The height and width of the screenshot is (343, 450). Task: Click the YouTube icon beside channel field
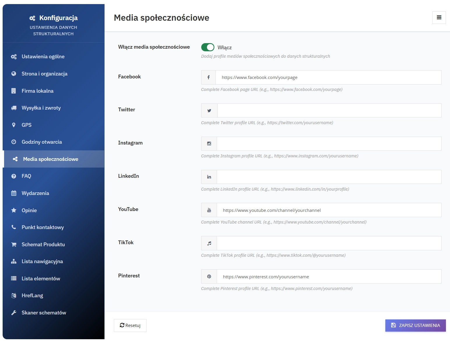[x=209, y=210]
